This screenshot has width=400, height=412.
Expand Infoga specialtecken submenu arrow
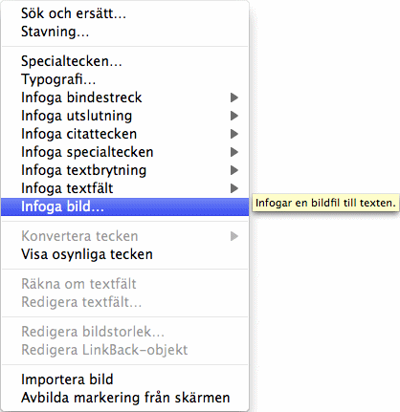(234, 152)
